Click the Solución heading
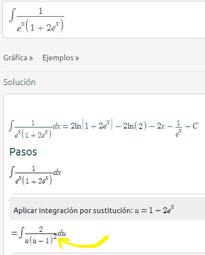 (19, 82)
